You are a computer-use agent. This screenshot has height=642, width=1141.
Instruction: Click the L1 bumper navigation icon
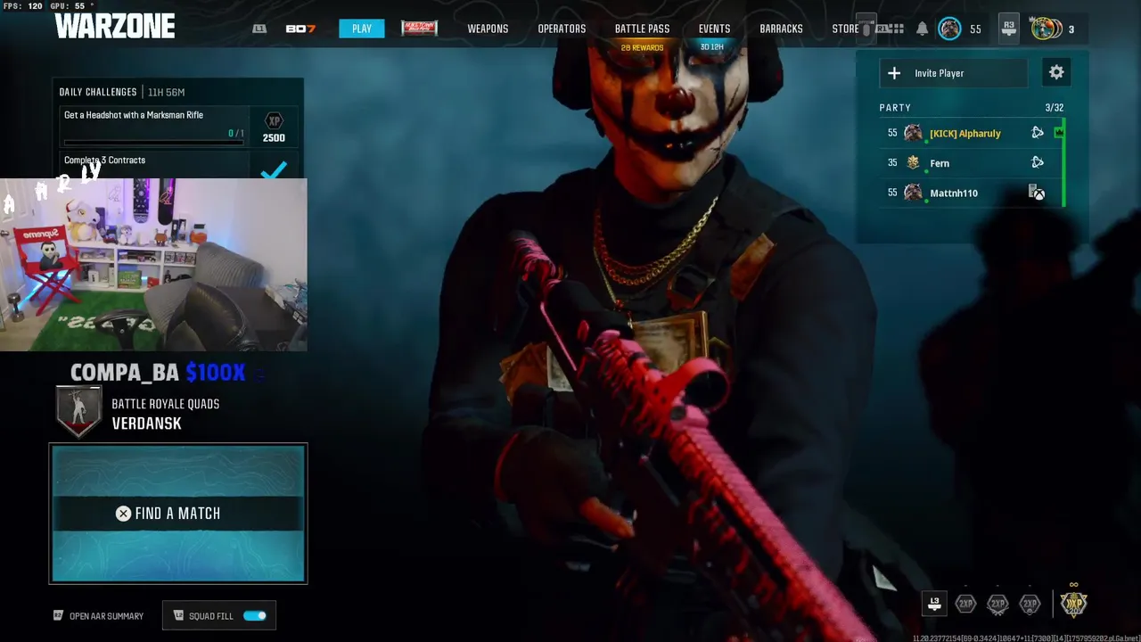click(x=259, y=29)
